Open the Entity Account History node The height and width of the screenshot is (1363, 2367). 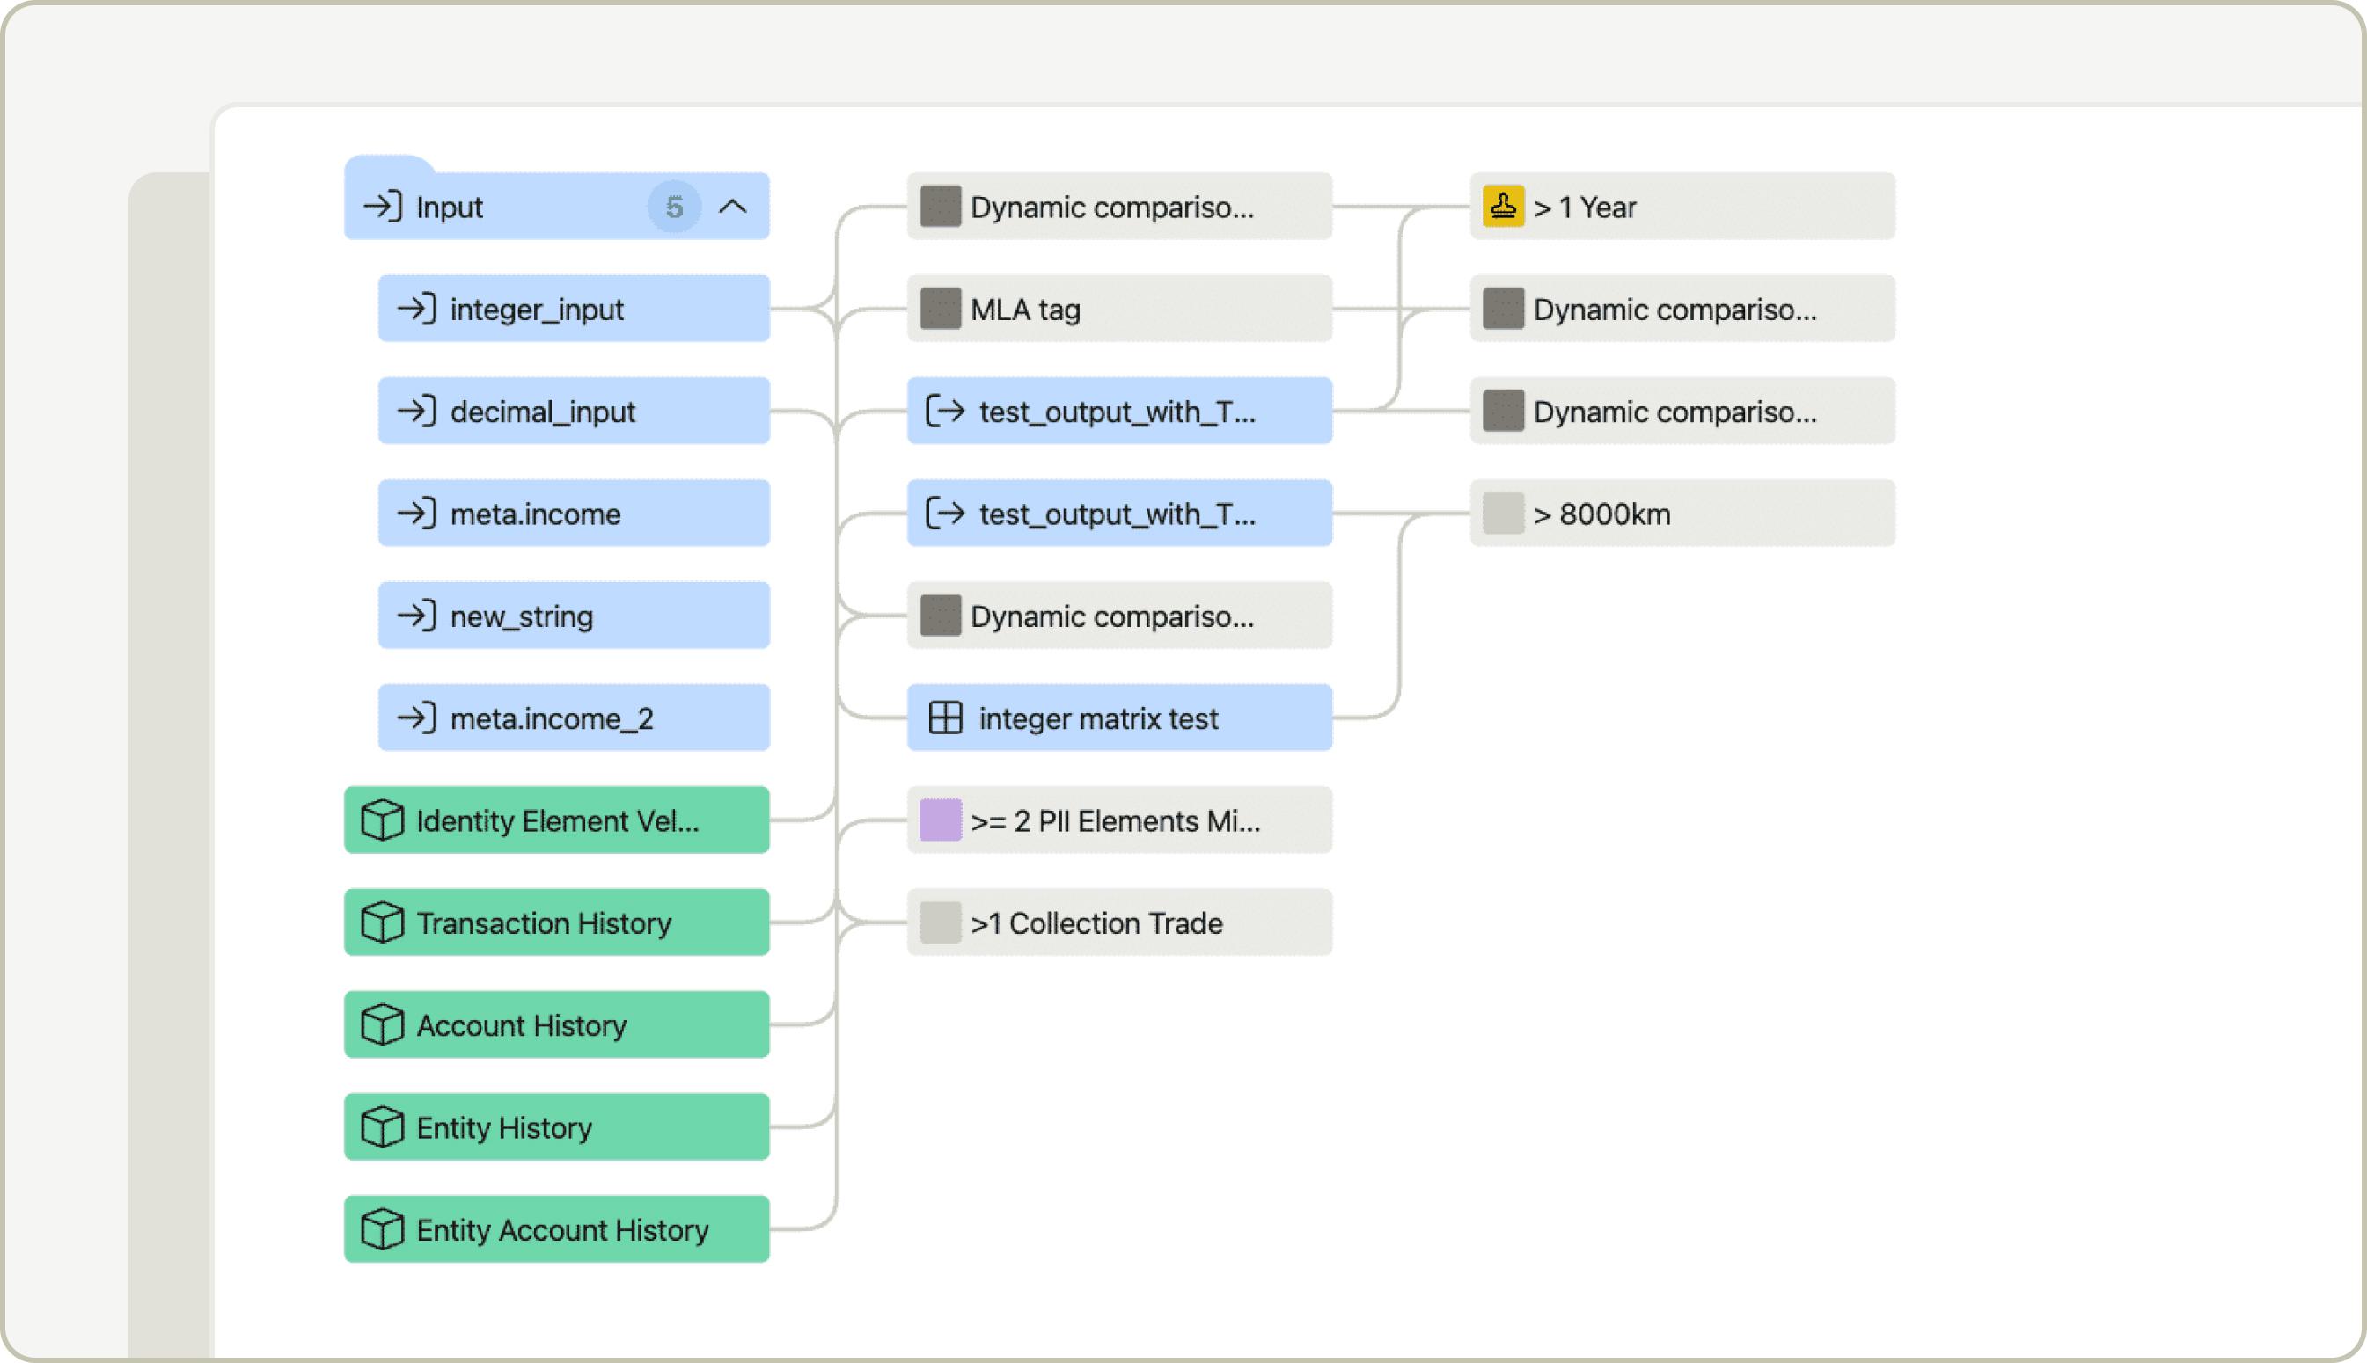[556, 1229]
